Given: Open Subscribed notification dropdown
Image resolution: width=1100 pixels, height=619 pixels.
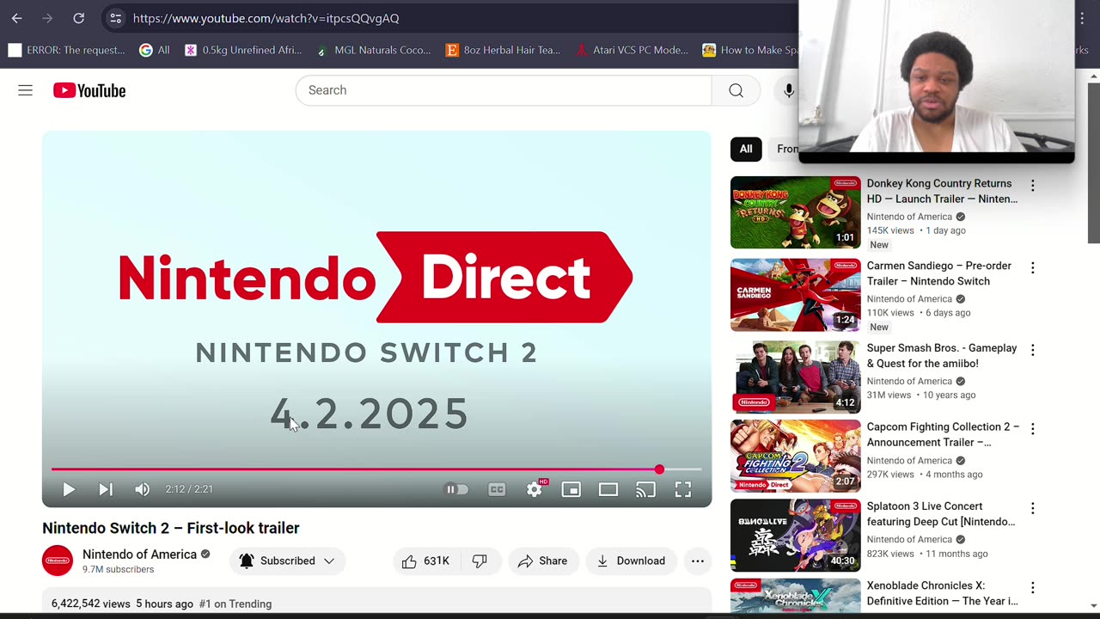Looking at the screenshot, I should [287, 561].
